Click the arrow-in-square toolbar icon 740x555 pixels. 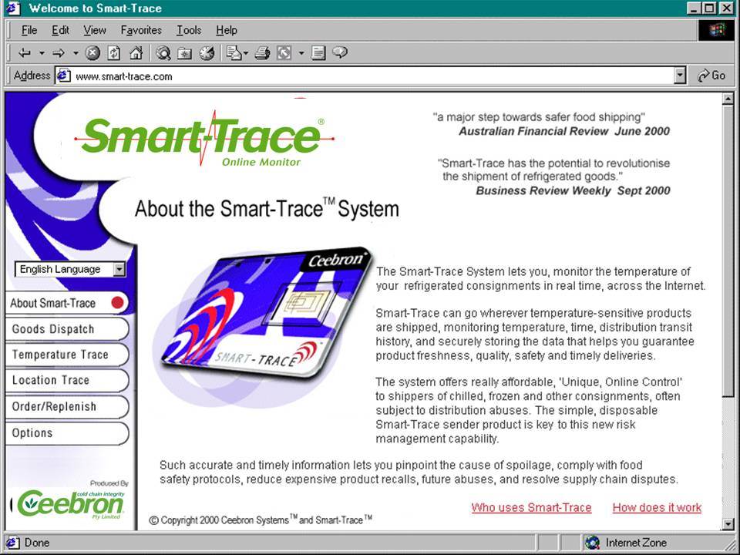(x=284, y=53)
